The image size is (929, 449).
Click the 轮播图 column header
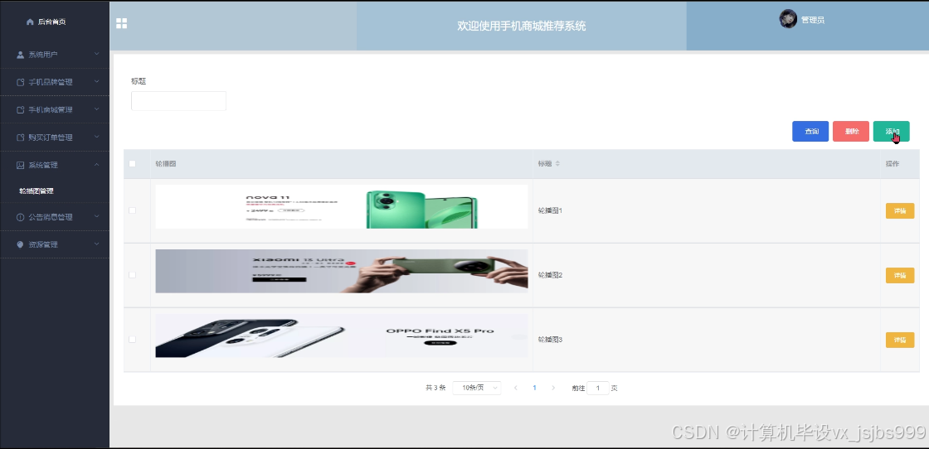click(165, 164)
